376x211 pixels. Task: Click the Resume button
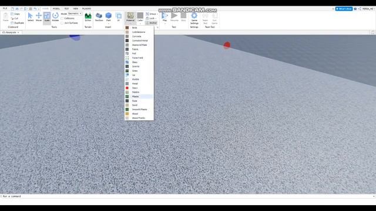174,17
